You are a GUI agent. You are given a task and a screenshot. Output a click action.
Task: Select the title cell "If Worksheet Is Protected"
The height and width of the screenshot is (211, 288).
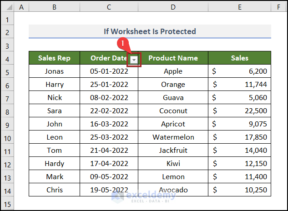pyautogui.click(x=150, y=31)
